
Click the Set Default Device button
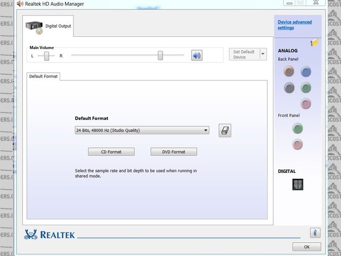point(245,54)
